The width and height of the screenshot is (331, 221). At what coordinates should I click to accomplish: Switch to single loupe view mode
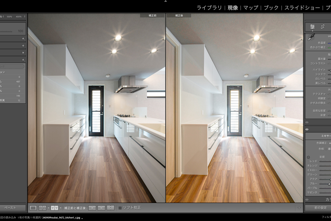[x=33, y=208]
